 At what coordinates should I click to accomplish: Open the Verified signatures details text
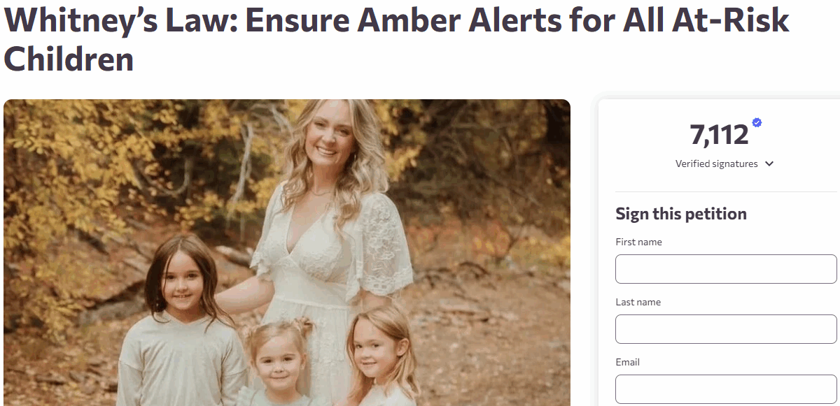click(716, 164)
